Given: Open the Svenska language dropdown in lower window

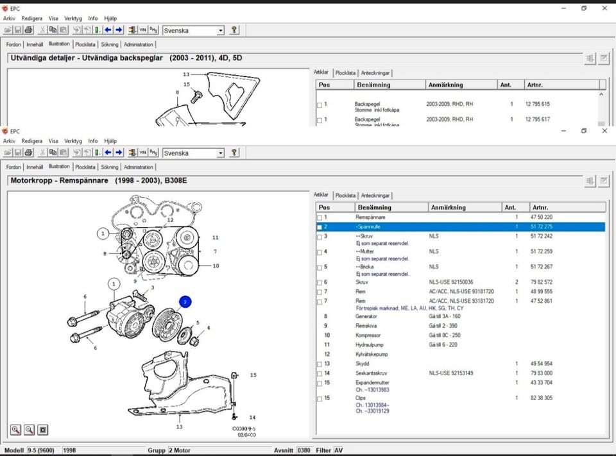Looking at the screenshot, I should [x=220, y=153].
